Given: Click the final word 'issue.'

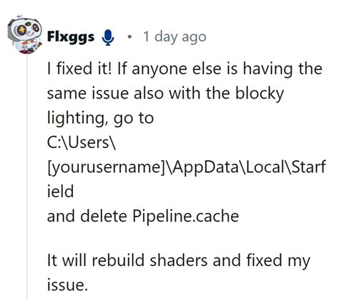Looking at the screenshot, I should tap(67, 285).
